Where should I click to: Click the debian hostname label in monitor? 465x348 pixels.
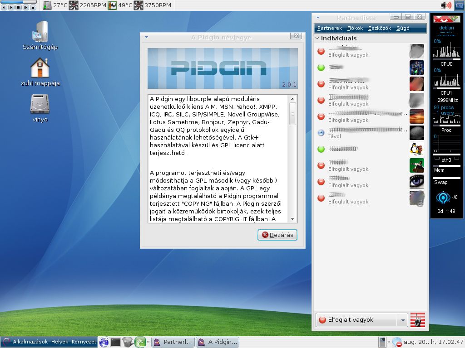[x=446, y=28]
